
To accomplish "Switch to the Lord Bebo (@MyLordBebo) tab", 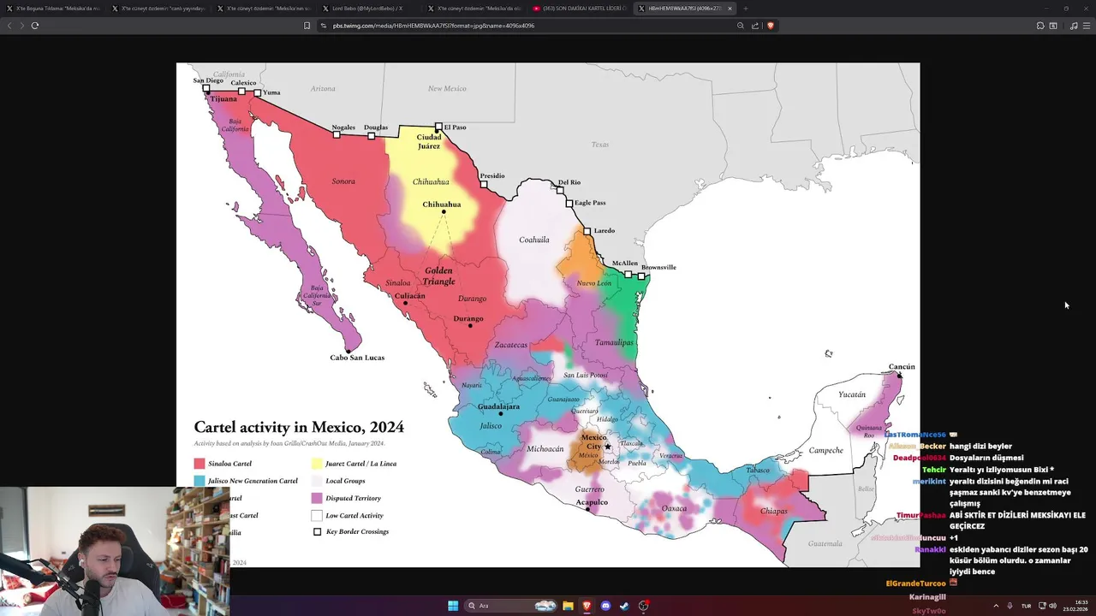I will pos(370,9).
